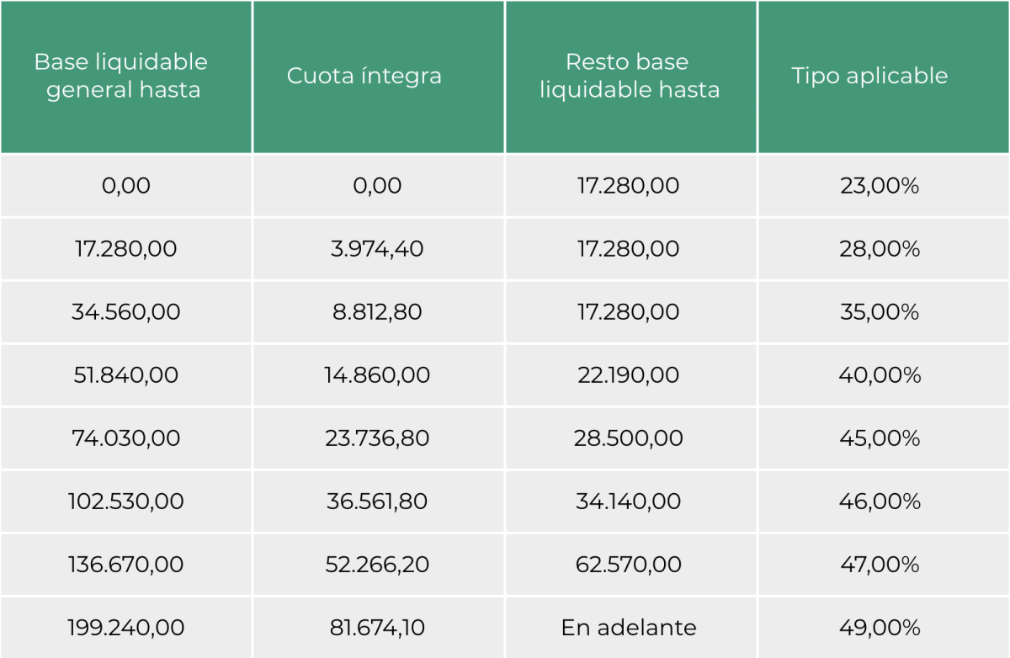Select the 136.670,00 base cell
1010x658 pixels.
tap(126, 565)
